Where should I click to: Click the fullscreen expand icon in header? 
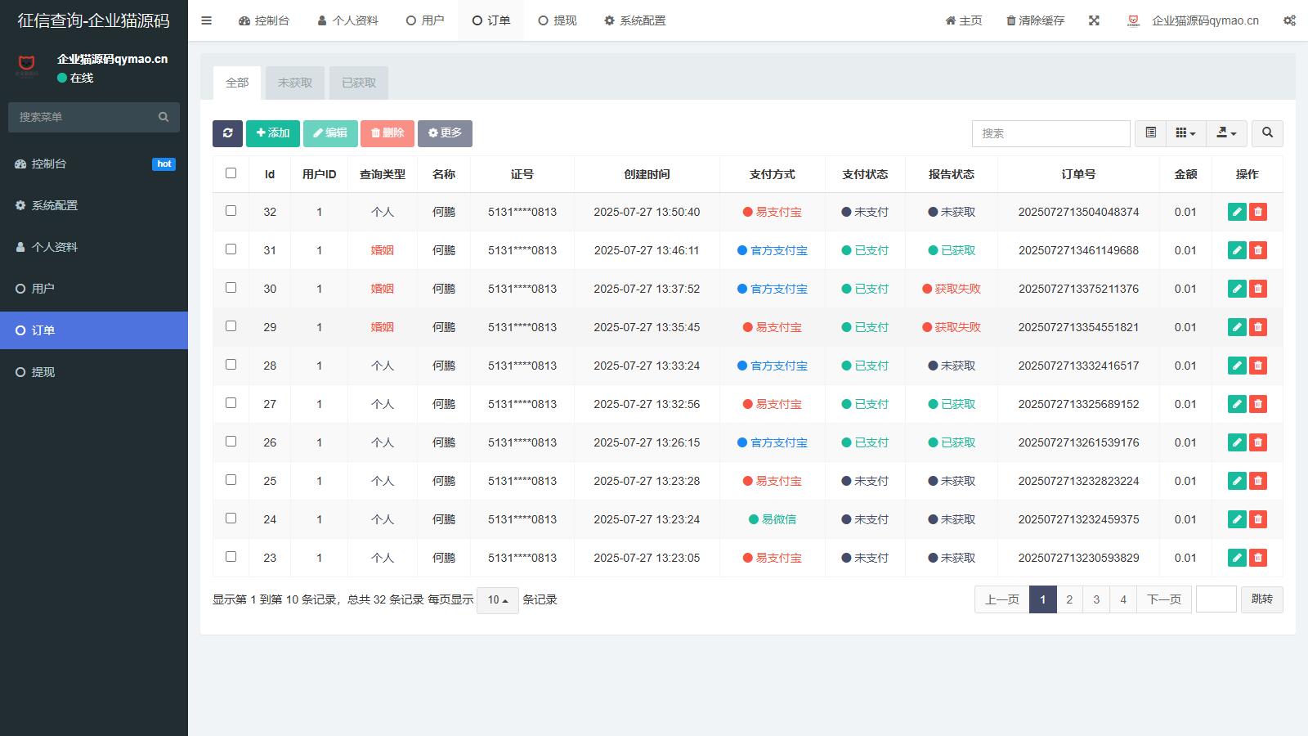(x=1094, y=20)
